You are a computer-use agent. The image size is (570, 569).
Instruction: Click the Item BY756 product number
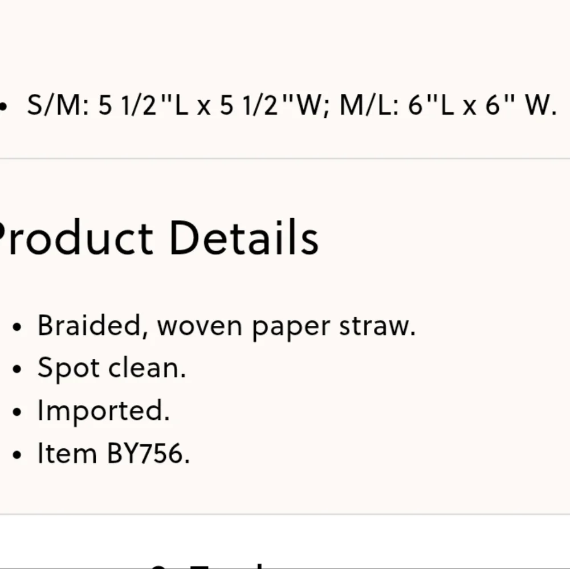click(114, 453)
